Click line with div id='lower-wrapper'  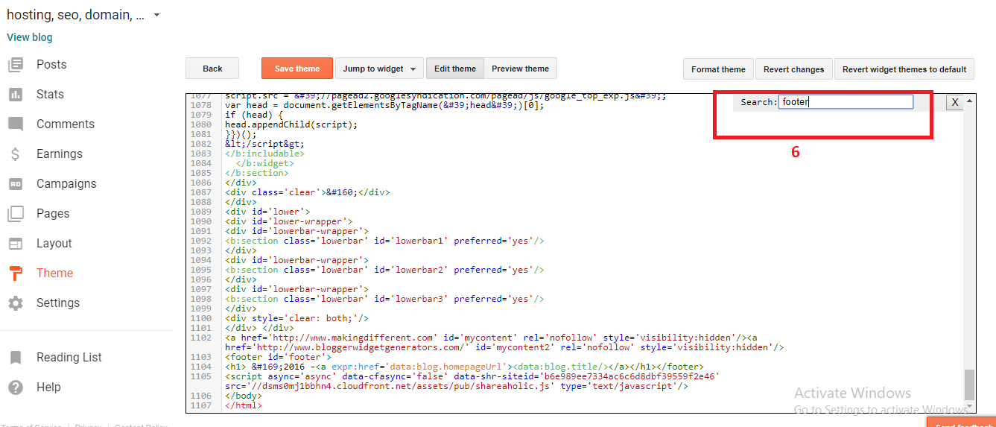(x=288, y=221)
